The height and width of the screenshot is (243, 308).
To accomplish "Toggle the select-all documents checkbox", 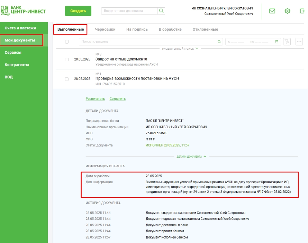I will (67, 42).
